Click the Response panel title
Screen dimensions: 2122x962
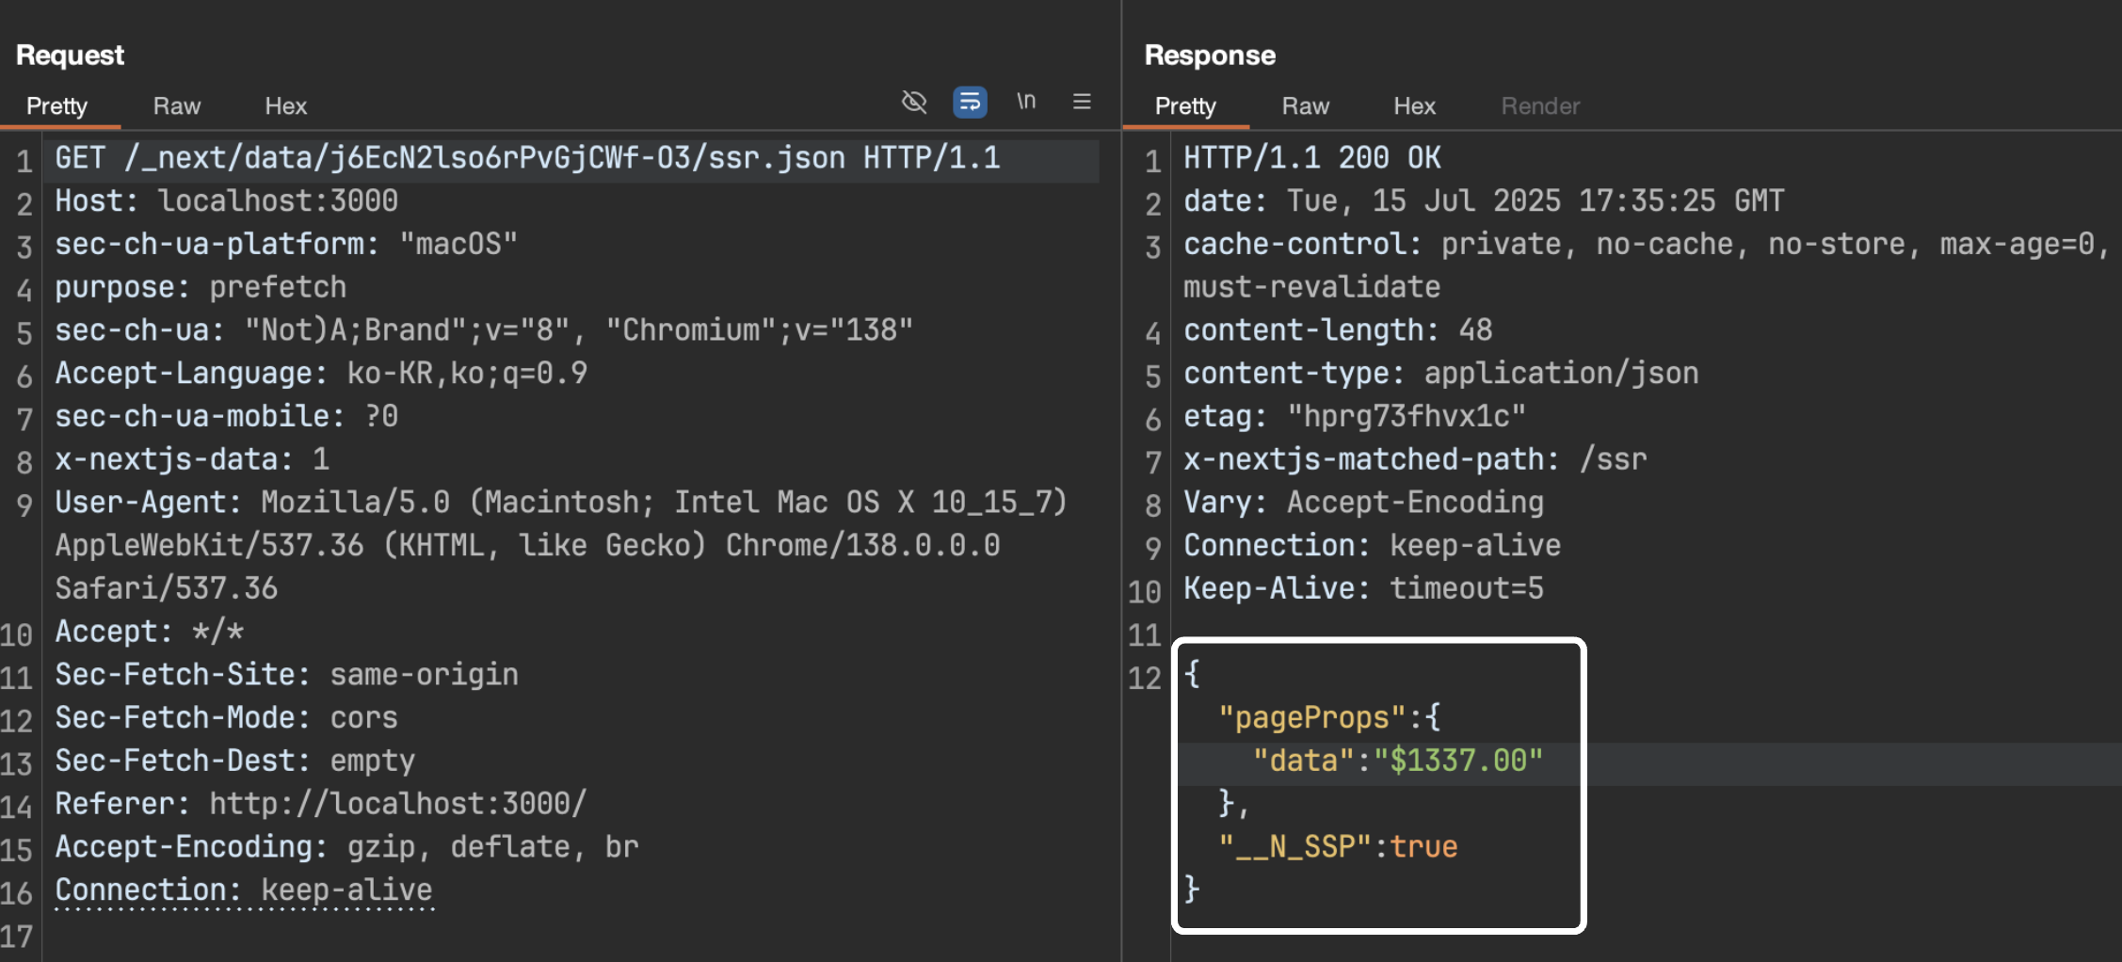(x=1210, y=56)
